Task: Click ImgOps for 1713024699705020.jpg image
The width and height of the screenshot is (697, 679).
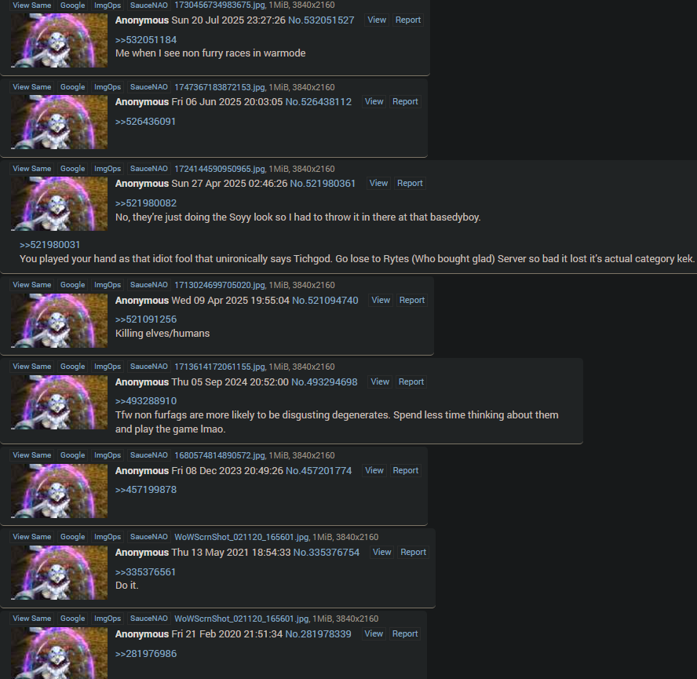Action: coord(108,285)
